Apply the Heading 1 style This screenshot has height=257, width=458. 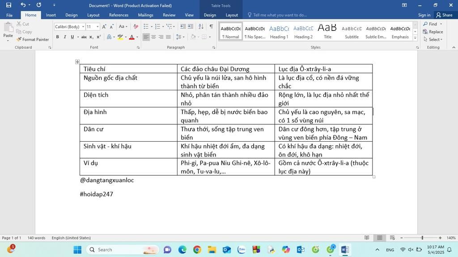(279, 31)
